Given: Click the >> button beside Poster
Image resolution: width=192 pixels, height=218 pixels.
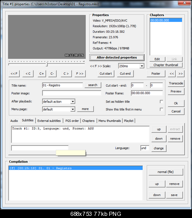Looking at the screenshot, I should [x=180, y=74].
